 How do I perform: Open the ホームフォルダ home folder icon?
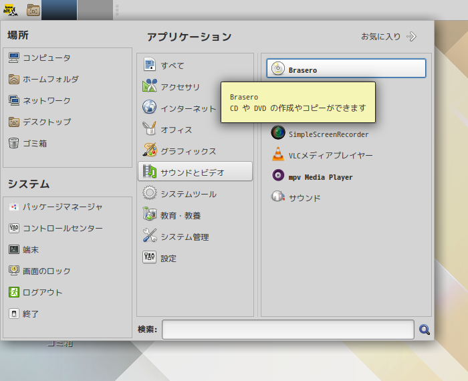[14, 79]
